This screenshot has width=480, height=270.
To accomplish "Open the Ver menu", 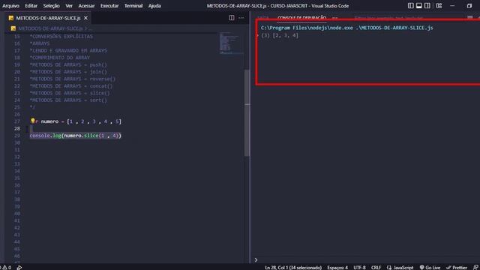I will [69, 6].
